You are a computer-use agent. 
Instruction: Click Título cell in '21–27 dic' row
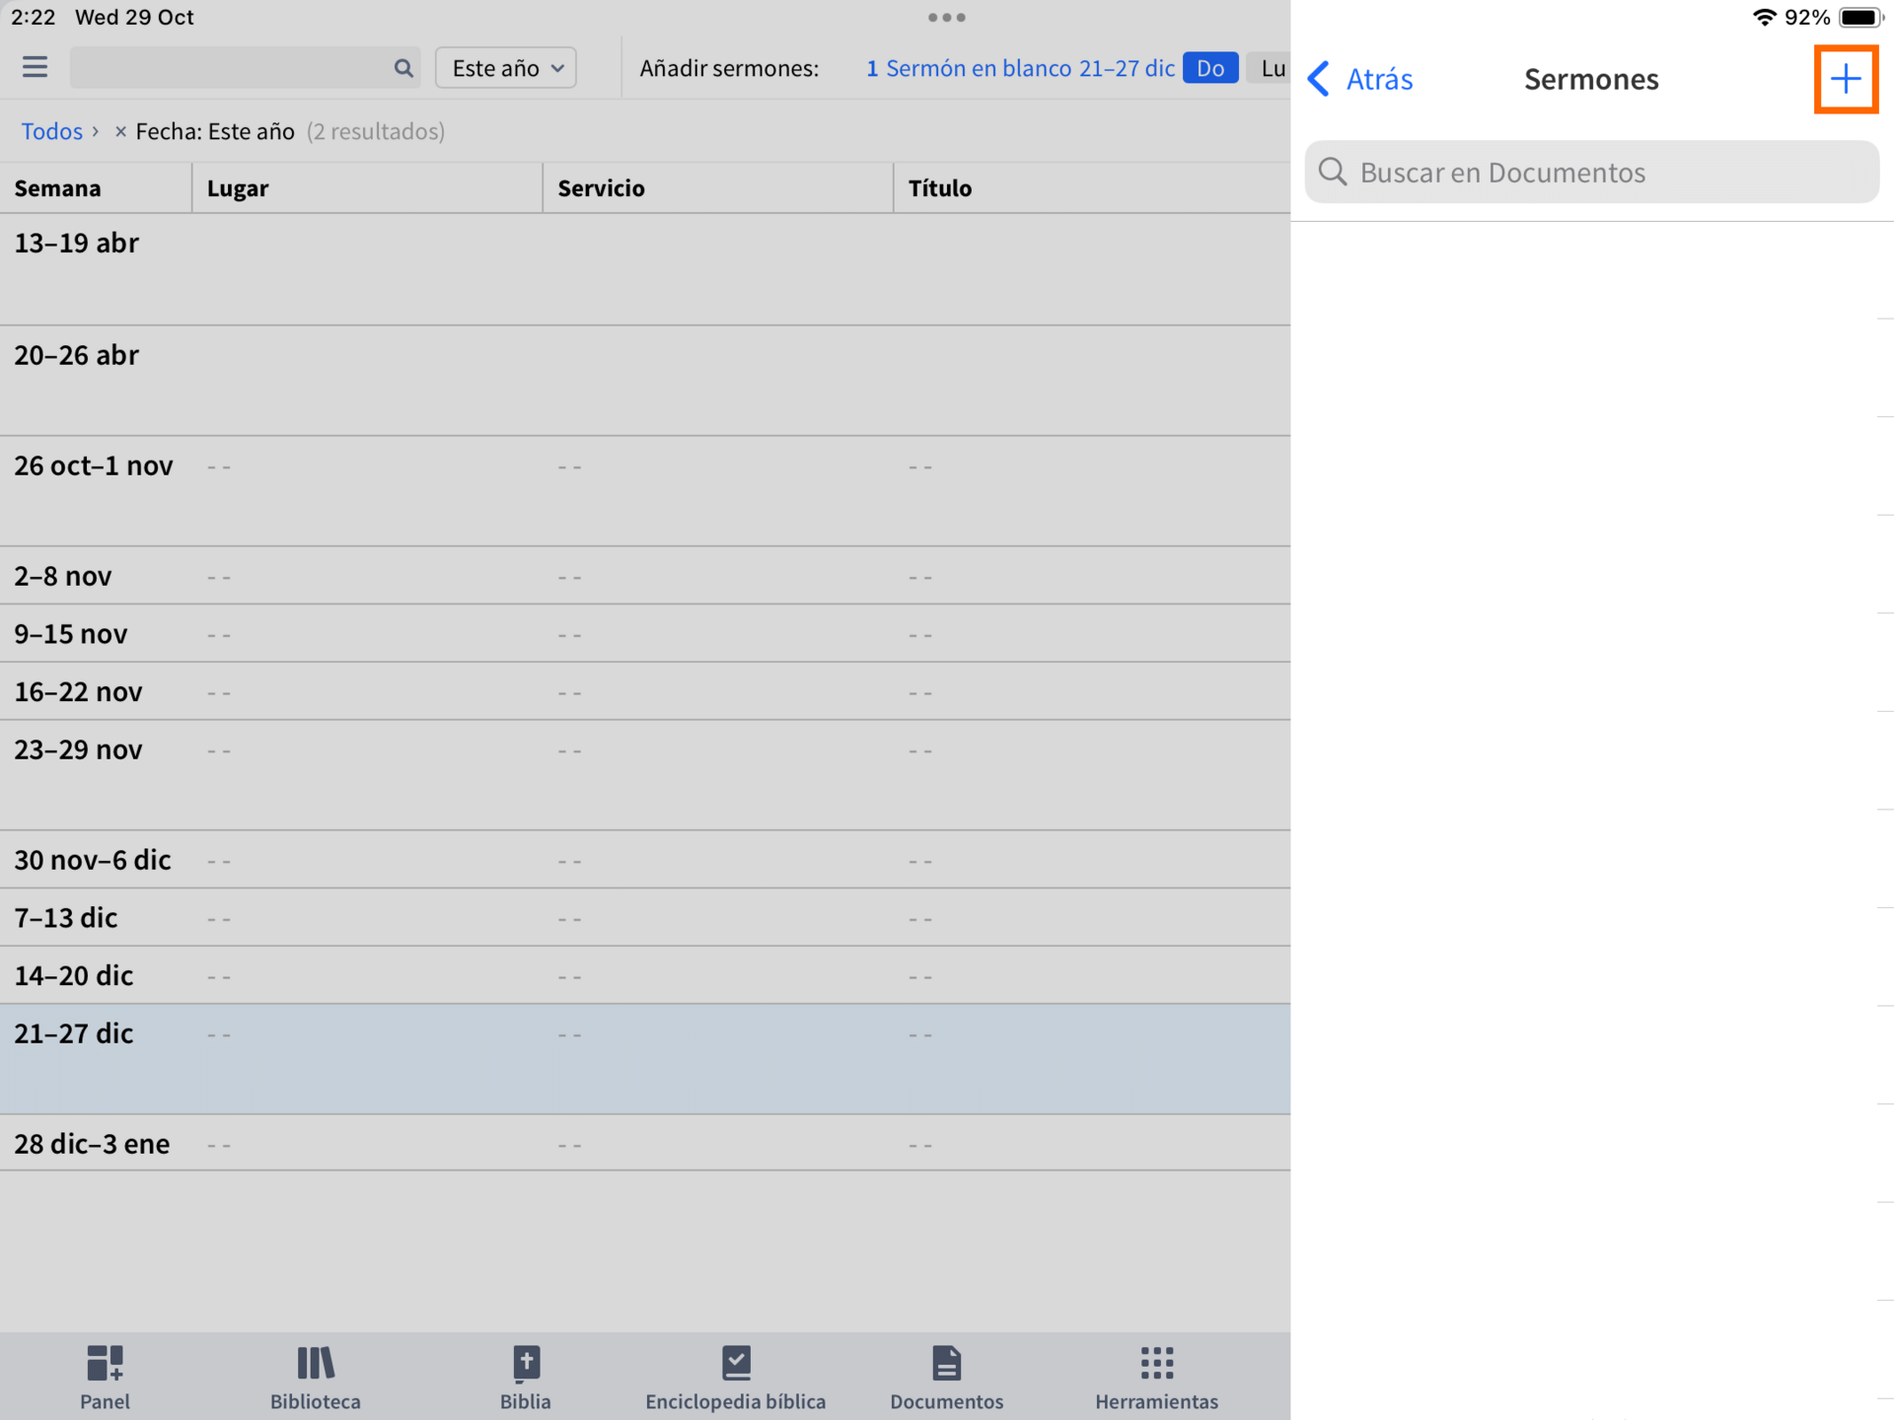(x=1092, y=1060)
